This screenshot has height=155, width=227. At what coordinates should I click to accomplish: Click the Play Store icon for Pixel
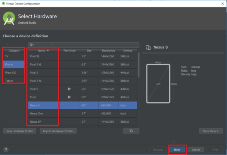tap(69, 97)
